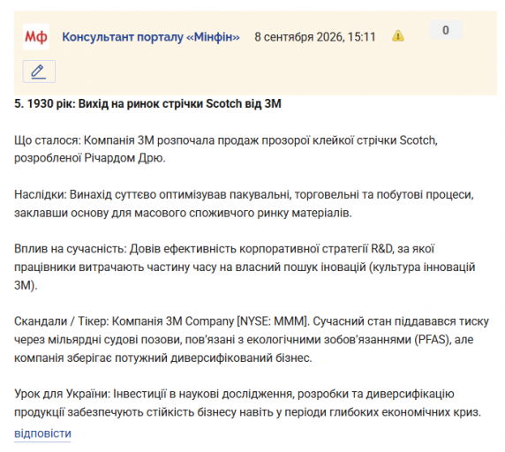Click the Мф Minfin avatar logo
Image resolution: width=505 pixels, height=452 pixels.
point(35,37)
